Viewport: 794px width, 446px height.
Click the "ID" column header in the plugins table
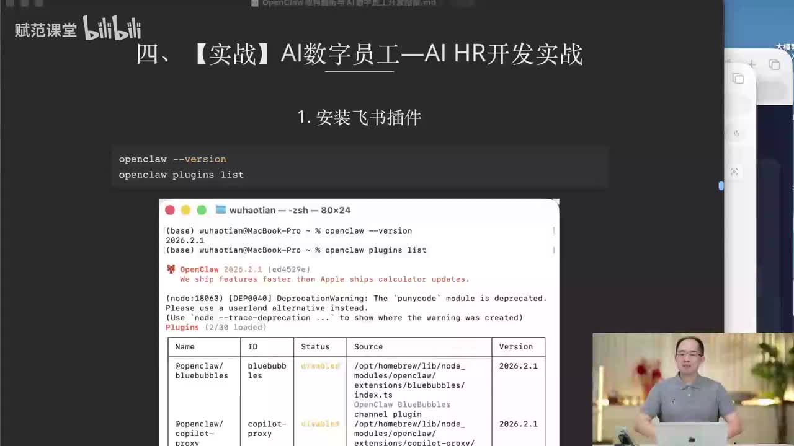pos(253,347)
